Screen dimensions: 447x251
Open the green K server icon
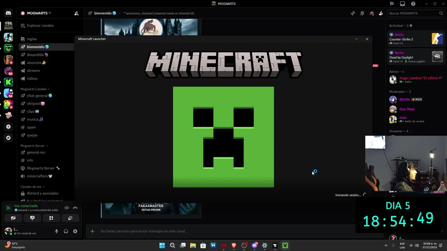pyautogui.click(x=8, y=82)
